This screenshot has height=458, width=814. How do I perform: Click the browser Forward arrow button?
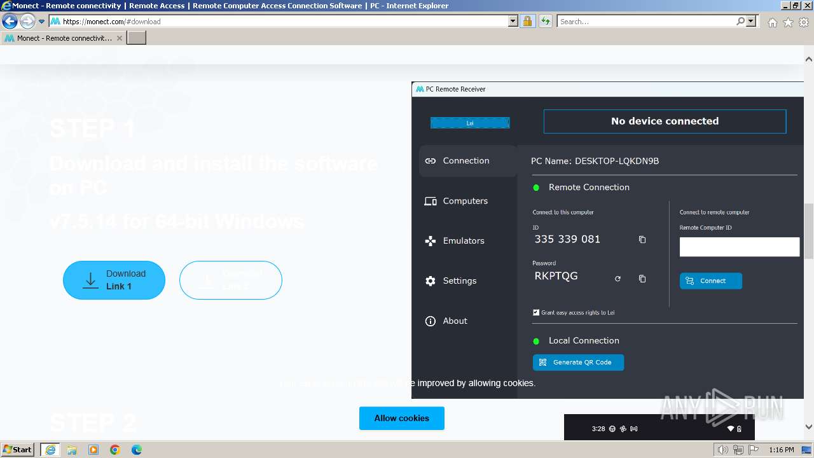point(27,22)
